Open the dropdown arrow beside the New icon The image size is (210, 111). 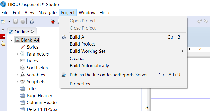coord(9,21)
